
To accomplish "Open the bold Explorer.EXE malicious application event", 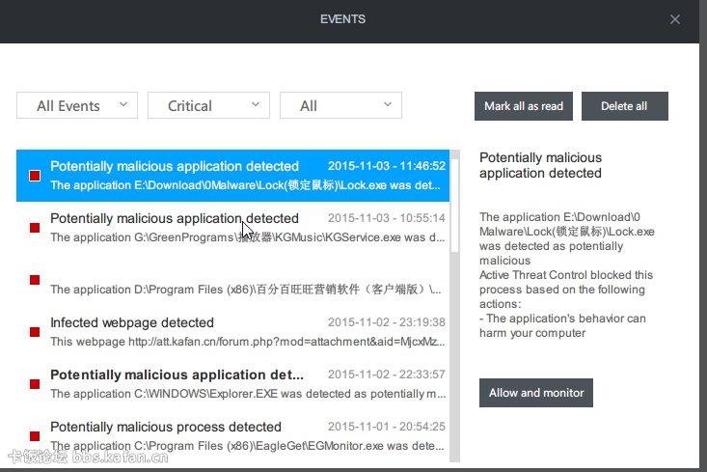I will click(x=177, y=375).
